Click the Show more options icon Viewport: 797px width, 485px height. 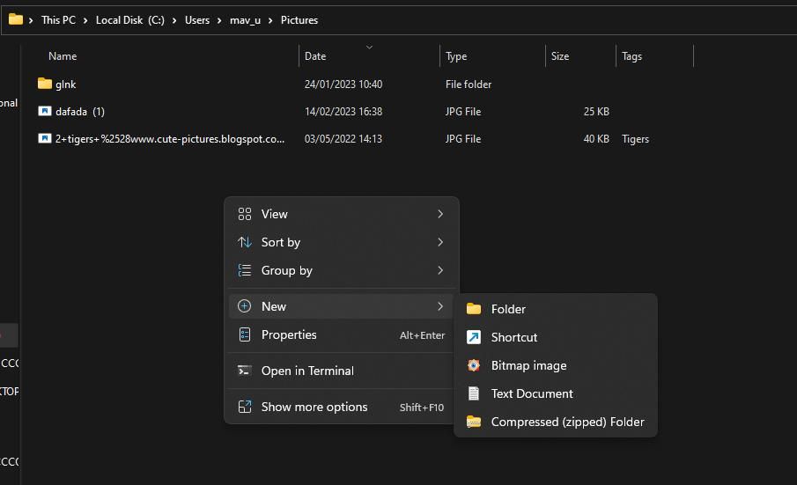(245, 407)
